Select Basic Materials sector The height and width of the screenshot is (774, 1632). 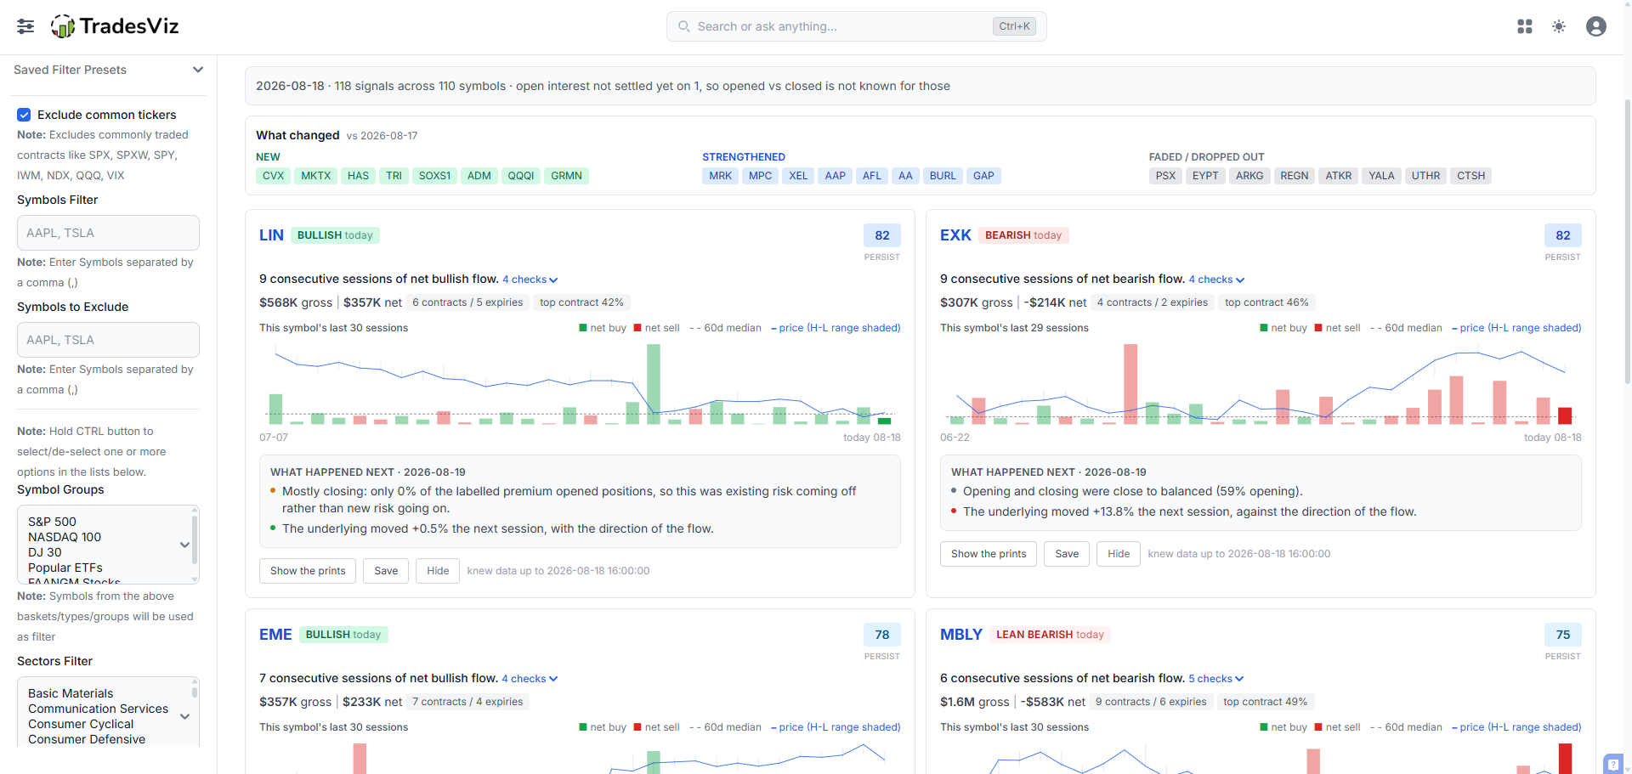(71, 693)
